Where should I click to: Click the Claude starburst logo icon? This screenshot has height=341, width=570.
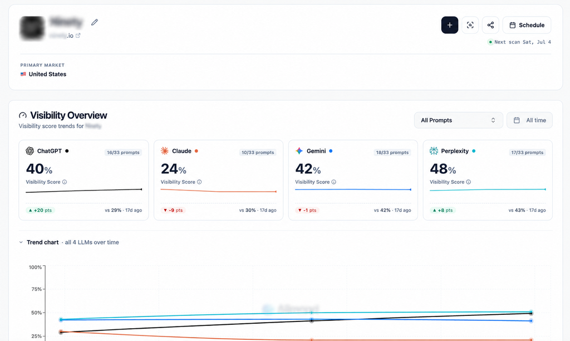(165, 150)
